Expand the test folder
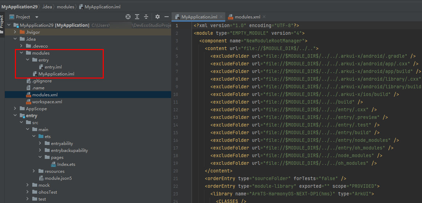 coord(28,199)
